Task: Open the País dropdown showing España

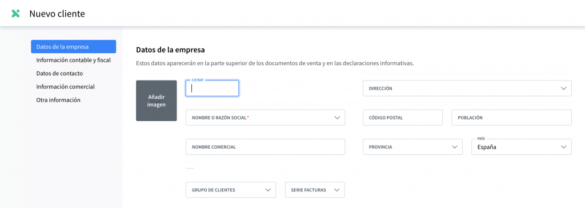Action: pos(522,147)
